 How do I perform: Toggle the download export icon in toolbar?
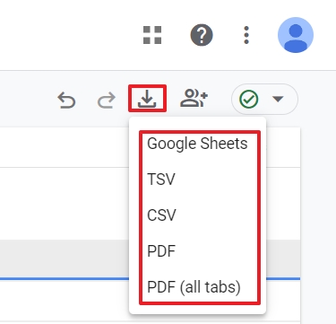pyautogui.click(x=147, y=99)
